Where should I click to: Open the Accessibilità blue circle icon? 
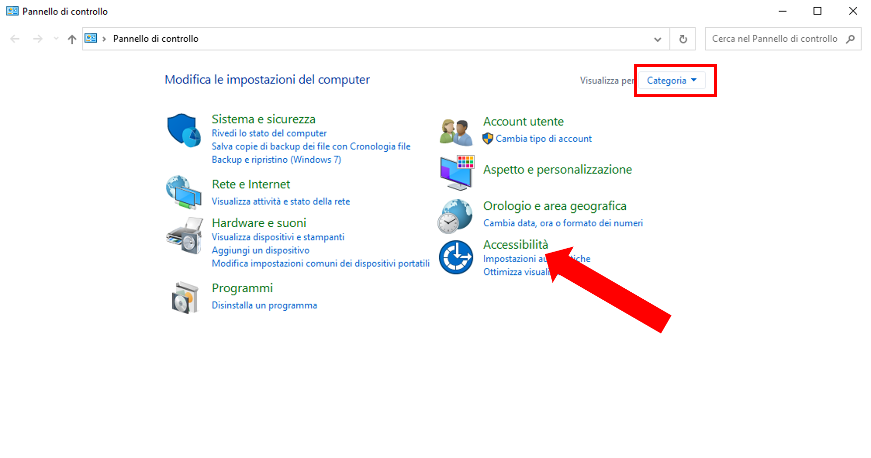(x=456, y=257)
